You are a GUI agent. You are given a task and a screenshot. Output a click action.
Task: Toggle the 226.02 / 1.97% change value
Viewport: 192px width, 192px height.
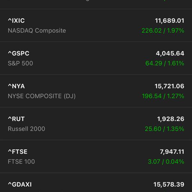coord(163,30)
